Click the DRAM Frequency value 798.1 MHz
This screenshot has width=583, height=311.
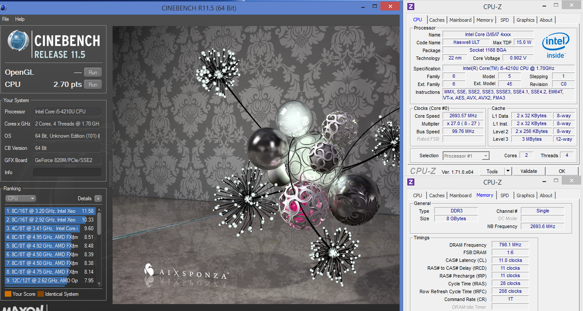[510, 245]
